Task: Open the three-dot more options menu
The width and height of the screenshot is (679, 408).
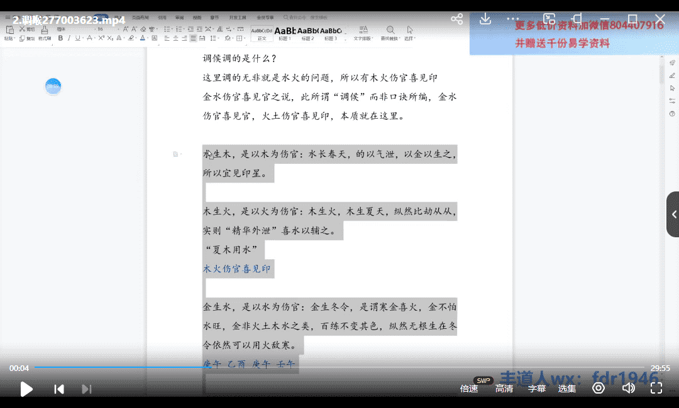Action: (514, 19)
